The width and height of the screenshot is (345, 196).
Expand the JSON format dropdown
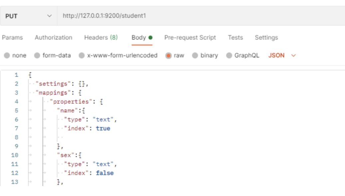282,56
